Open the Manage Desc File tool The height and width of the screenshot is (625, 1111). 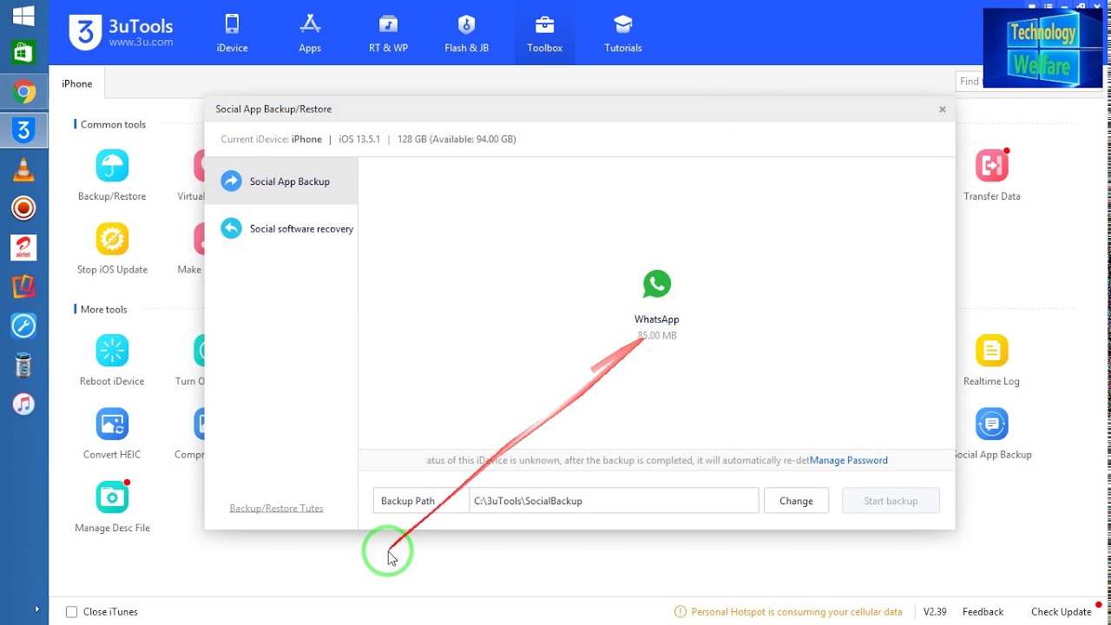click(112, 497)
